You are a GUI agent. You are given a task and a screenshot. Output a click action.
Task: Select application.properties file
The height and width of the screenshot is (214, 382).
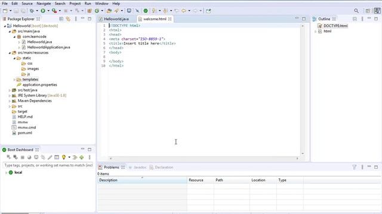[x=39, y=84]
